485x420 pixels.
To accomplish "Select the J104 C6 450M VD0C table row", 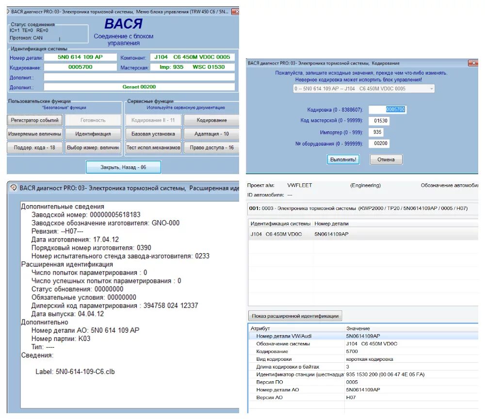I will pyautogui.click(x=363, y=234).
